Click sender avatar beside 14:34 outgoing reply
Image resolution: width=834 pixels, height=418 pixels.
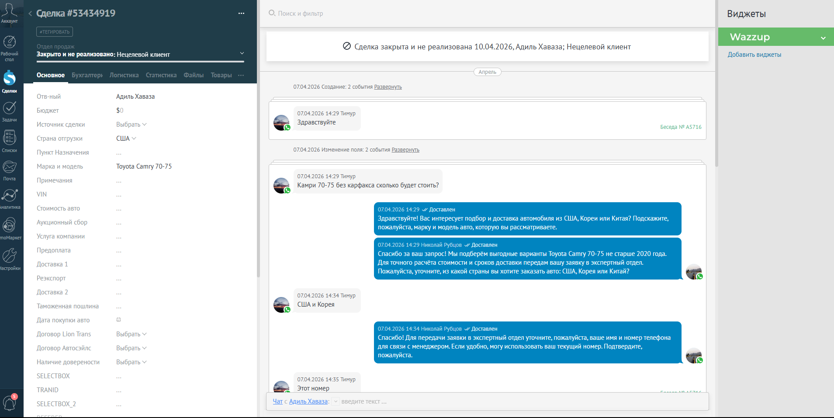pos(694,356)
